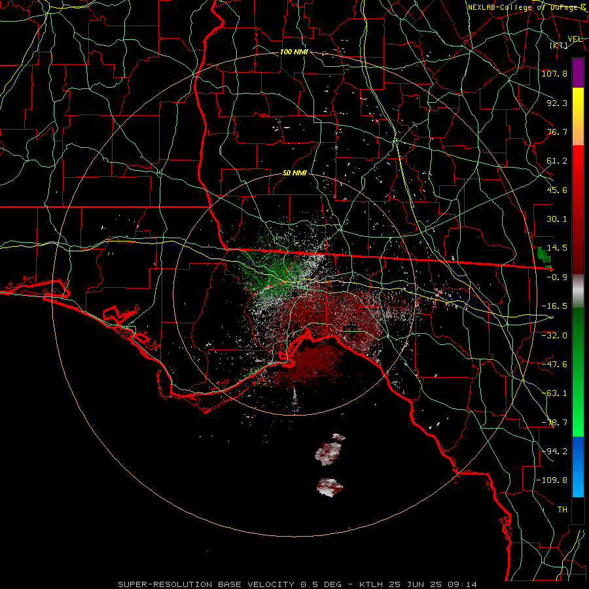Click the 76.7 velocity scale label
The height and width of the screenshot is (589, 589).
557,132
